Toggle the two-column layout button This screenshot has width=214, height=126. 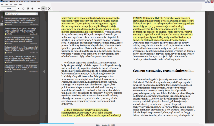coord(43,8)
